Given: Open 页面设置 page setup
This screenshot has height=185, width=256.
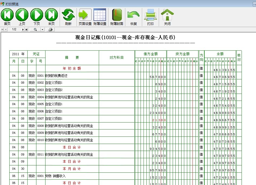Looking at the screenshot, I should tap(85, 17).
